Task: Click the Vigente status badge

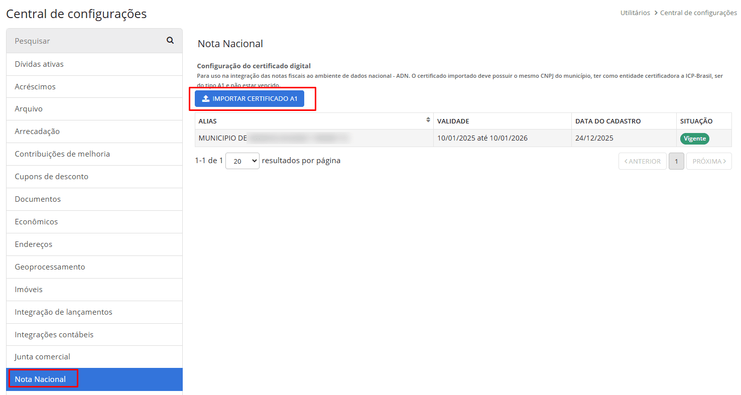Action: 694,139
